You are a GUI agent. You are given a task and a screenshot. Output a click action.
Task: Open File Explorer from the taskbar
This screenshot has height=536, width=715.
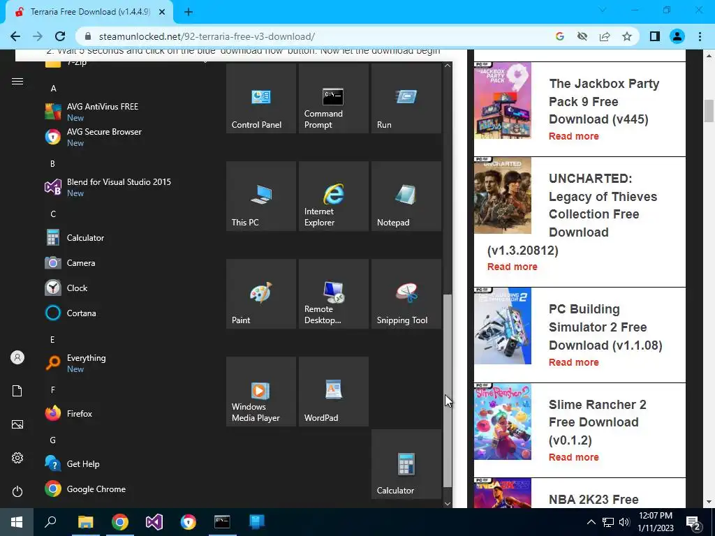click(85, 522)
